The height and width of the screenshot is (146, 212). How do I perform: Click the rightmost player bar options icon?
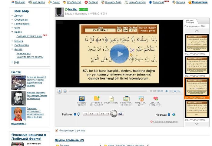click(x=179, y=91)
